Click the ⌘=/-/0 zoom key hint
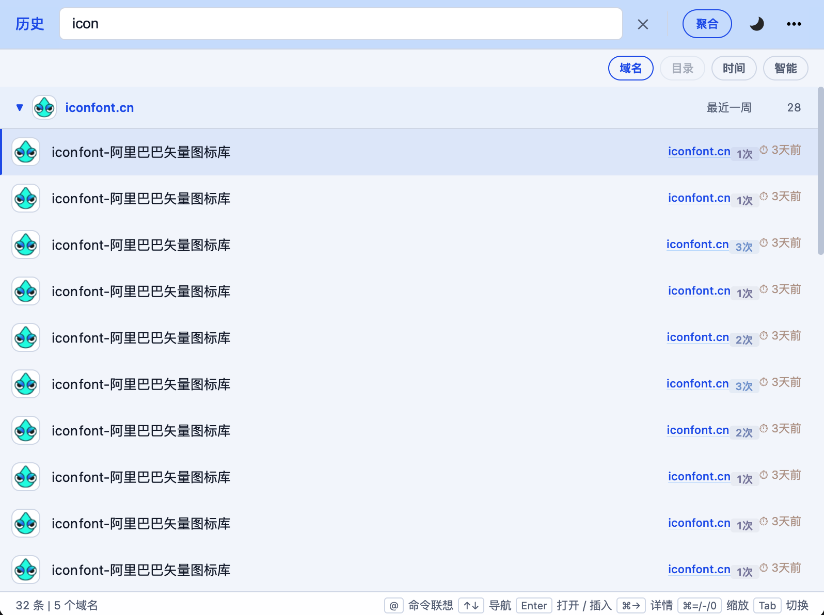Viewport: 824px width, 615px height. 700,605
